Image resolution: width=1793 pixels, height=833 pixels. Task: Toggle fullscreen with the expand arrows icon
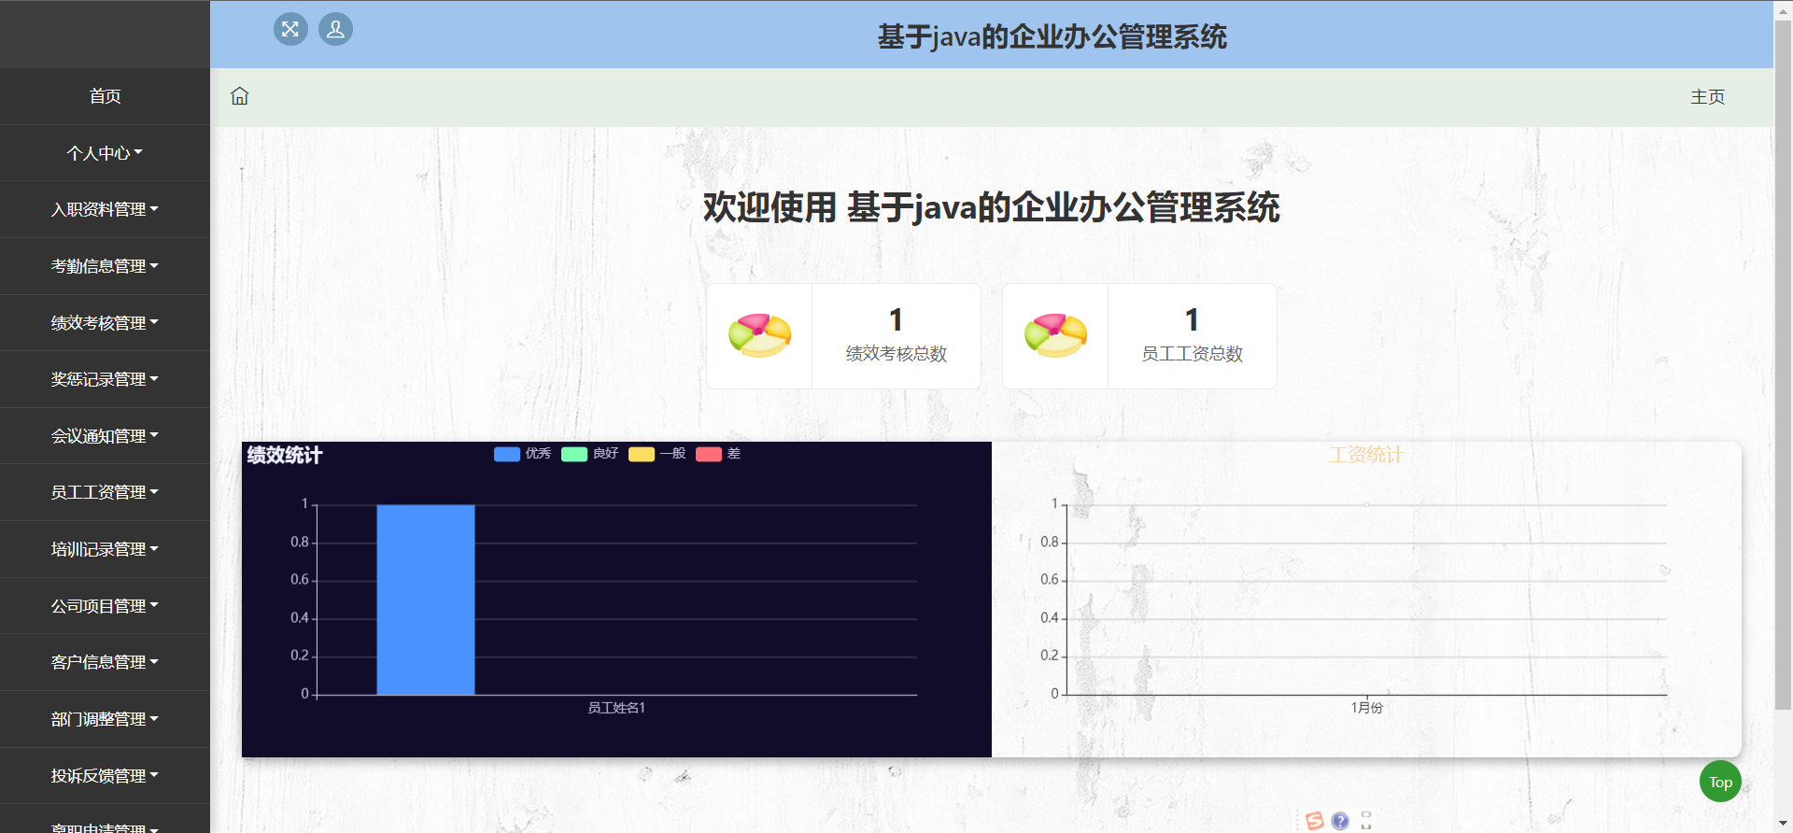(290, 29)
